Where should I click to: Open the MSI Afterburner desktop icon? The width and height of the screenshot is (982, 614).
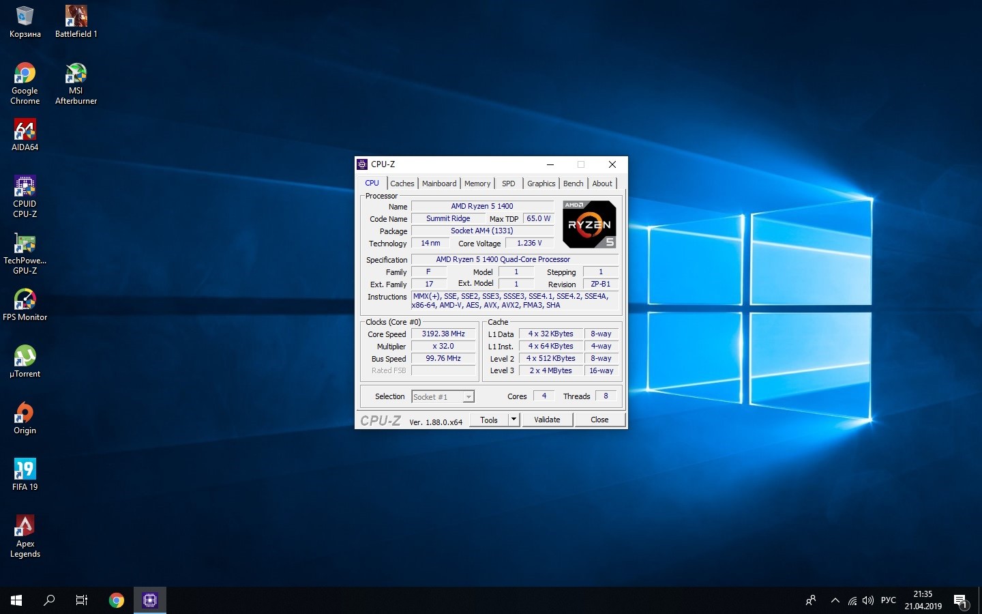(76, 83)
